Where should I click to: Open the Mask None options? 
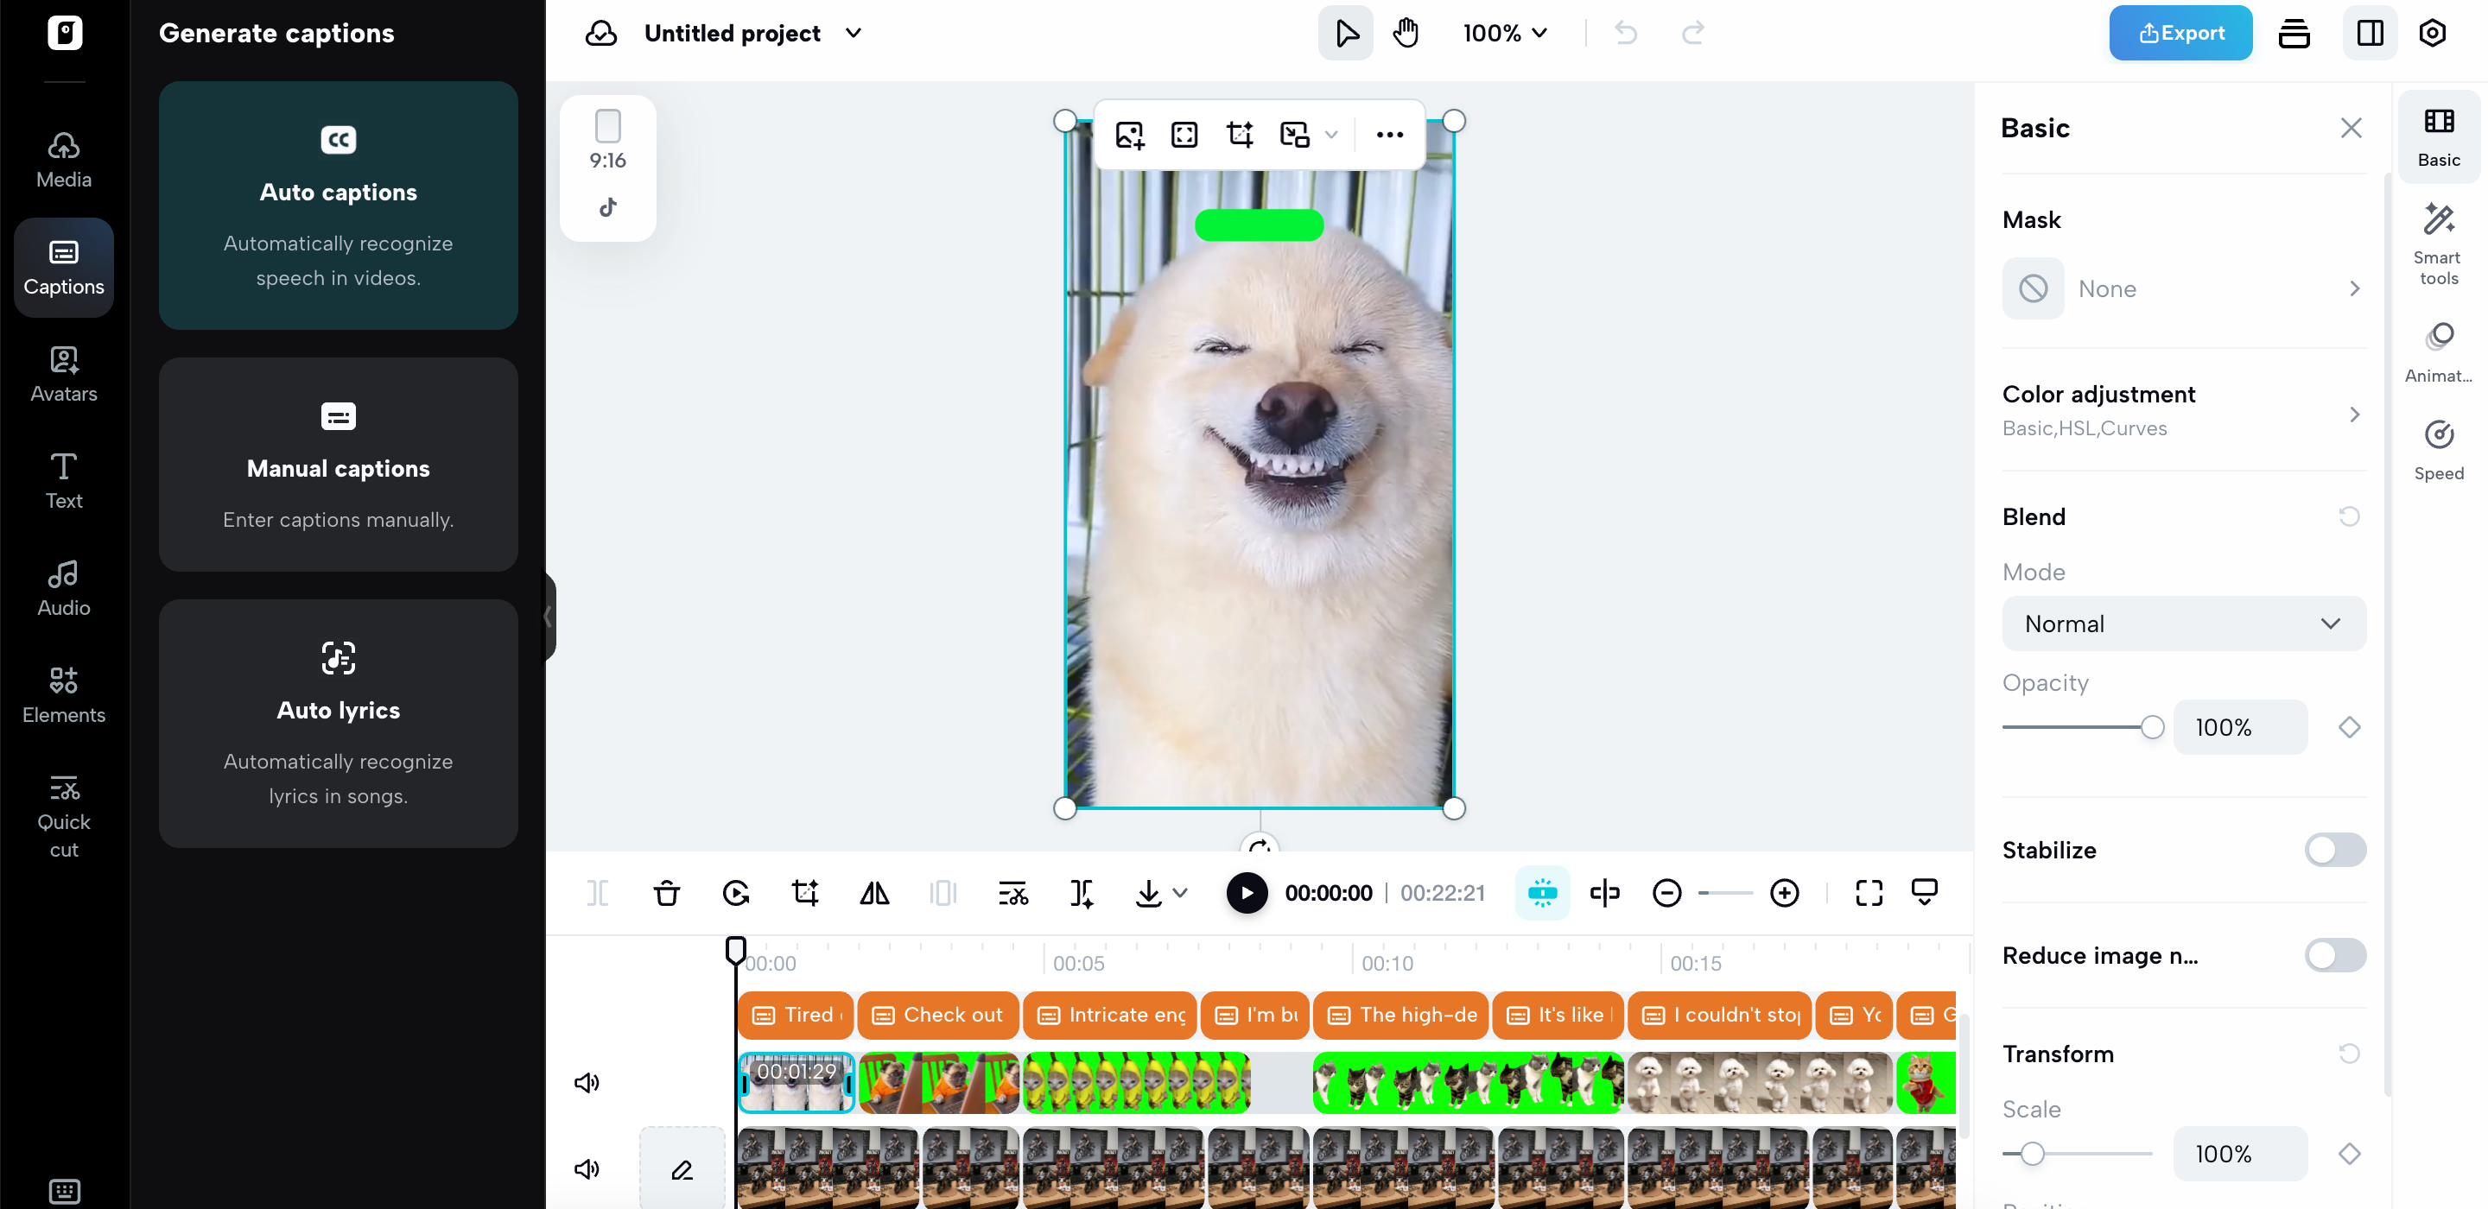pyautogui.click(x=2183, y=288)
